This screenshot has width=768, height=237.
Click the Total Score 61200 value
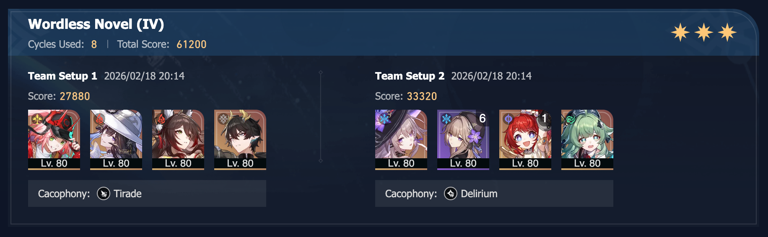(192, 44)
